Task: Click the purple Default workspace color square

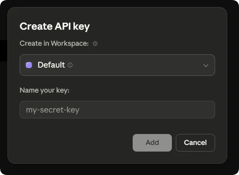Action: [29, 65]
